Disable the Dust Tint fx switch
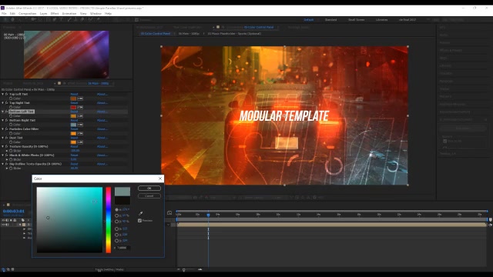Screen dimensions: 493x277 click(x=7, y=138)
